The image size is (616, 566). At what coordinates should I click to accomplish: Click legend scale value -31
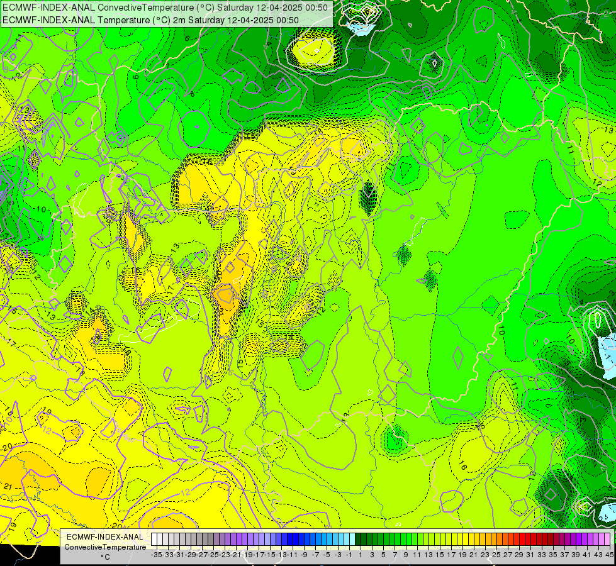tap(179, 555)
